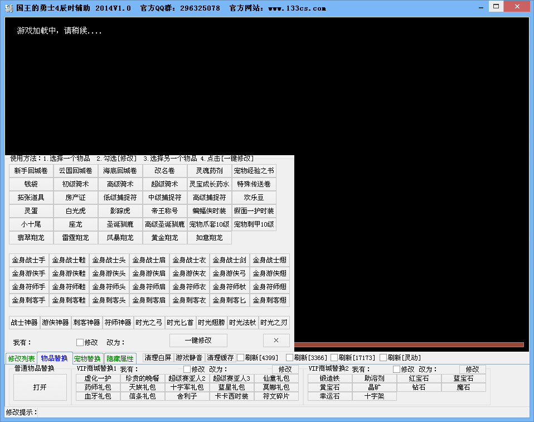Select the 欢乐豆 item

point(254,197)
